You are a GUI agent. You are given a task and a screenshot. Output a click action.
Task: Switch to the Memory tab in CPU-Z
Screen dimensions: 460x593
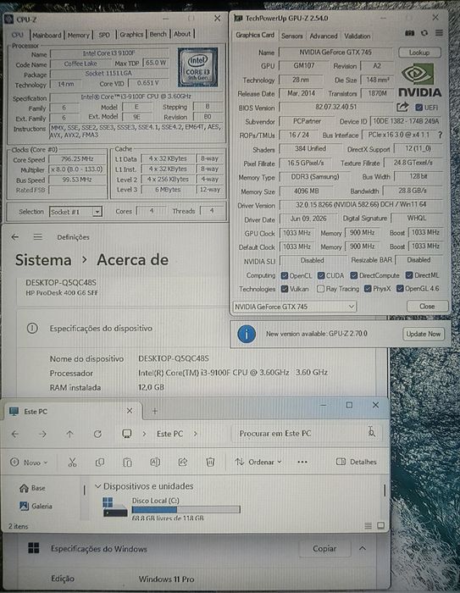point(78,35)
